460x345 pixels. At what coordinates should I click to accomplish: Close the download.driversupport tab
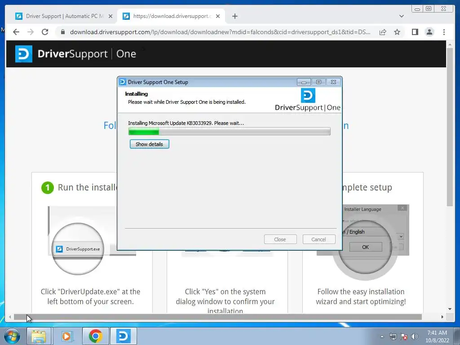click(x=218, y=16)
